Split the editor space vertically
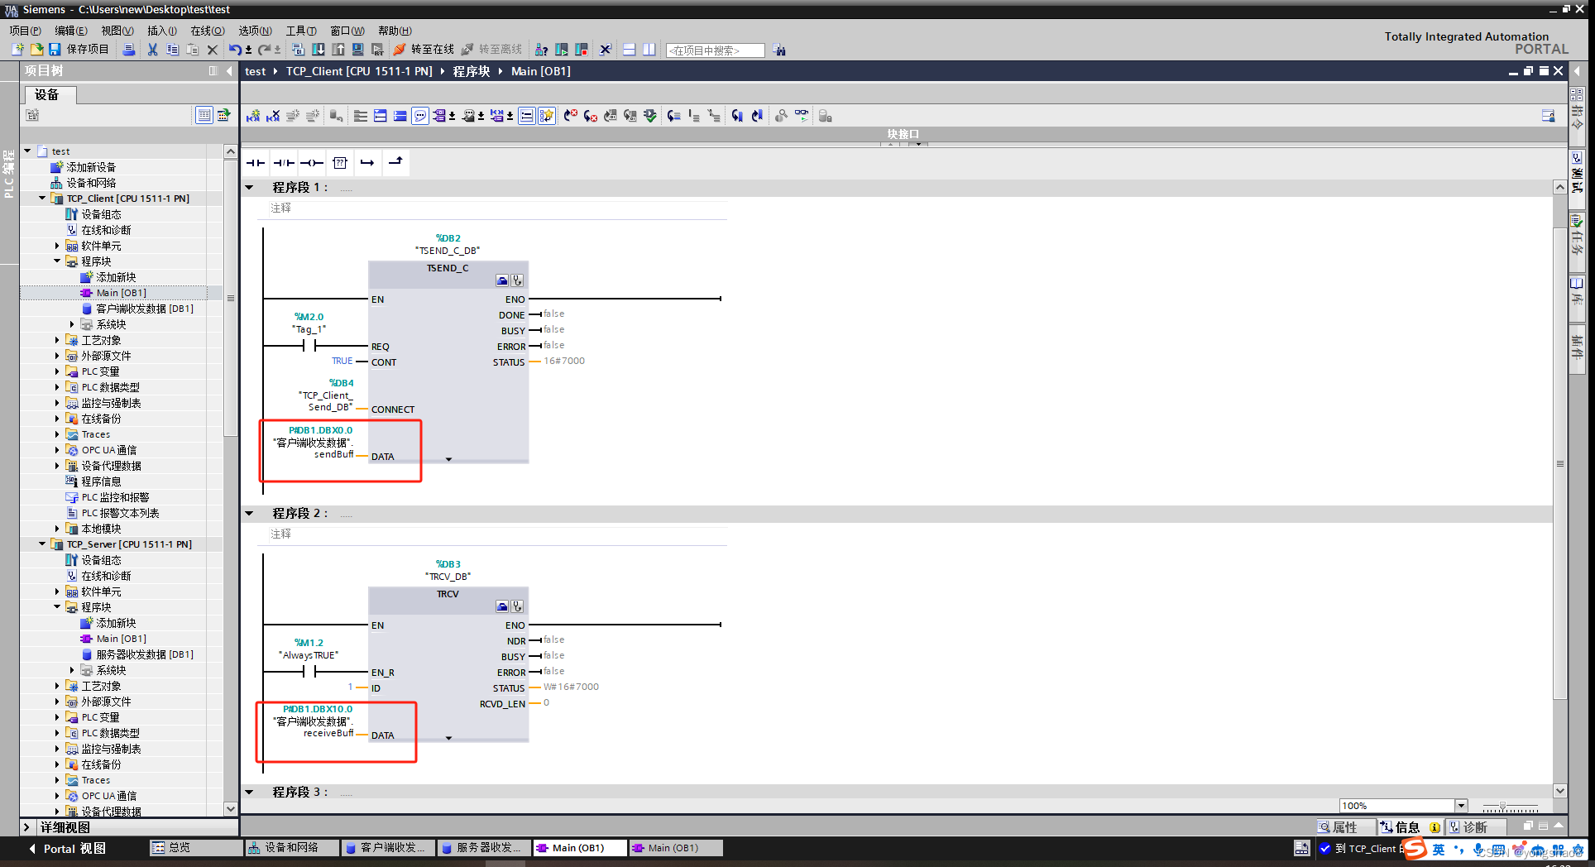 (649, 50)
